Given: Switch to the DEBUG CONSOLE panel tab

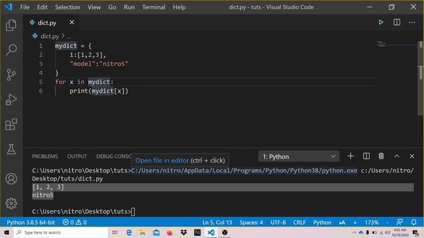Looking at the screenshot, I should 114,157.
